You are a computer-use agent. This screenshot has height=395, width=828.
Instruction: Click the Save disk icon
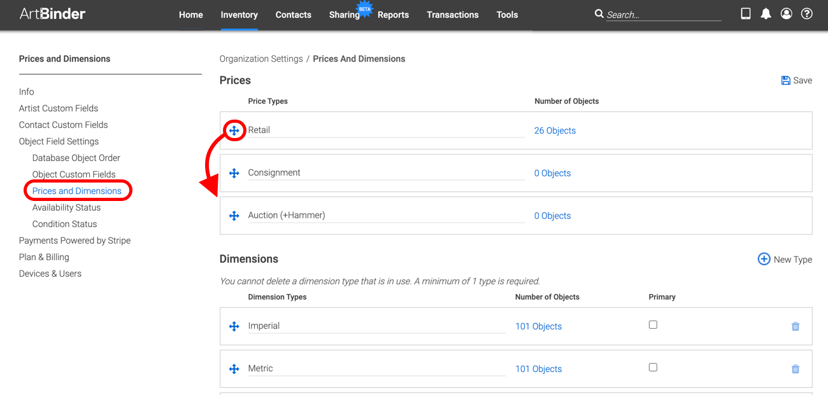pyautogui.click(x=785, y=80)
